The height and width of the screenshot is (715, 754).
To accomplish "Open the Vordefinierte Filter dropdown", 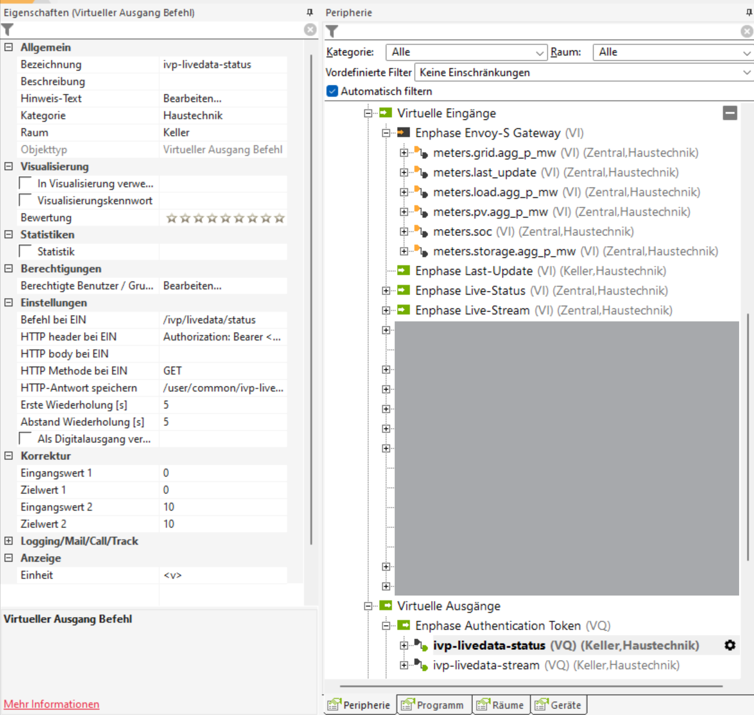I will (x=584, y=72).
